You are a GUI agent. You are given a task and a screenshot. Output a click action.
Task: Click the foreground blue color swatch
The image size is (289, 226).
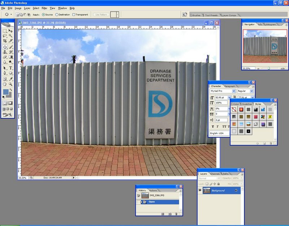6,92
